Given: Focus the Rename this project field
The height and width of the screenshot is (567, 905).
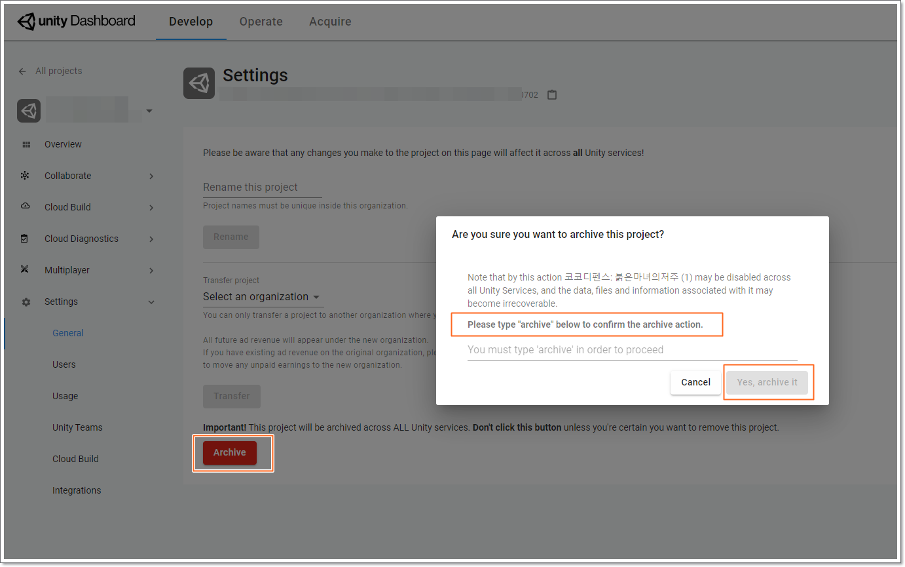Looking at the screenshot, I should click(x=263, y=187).
